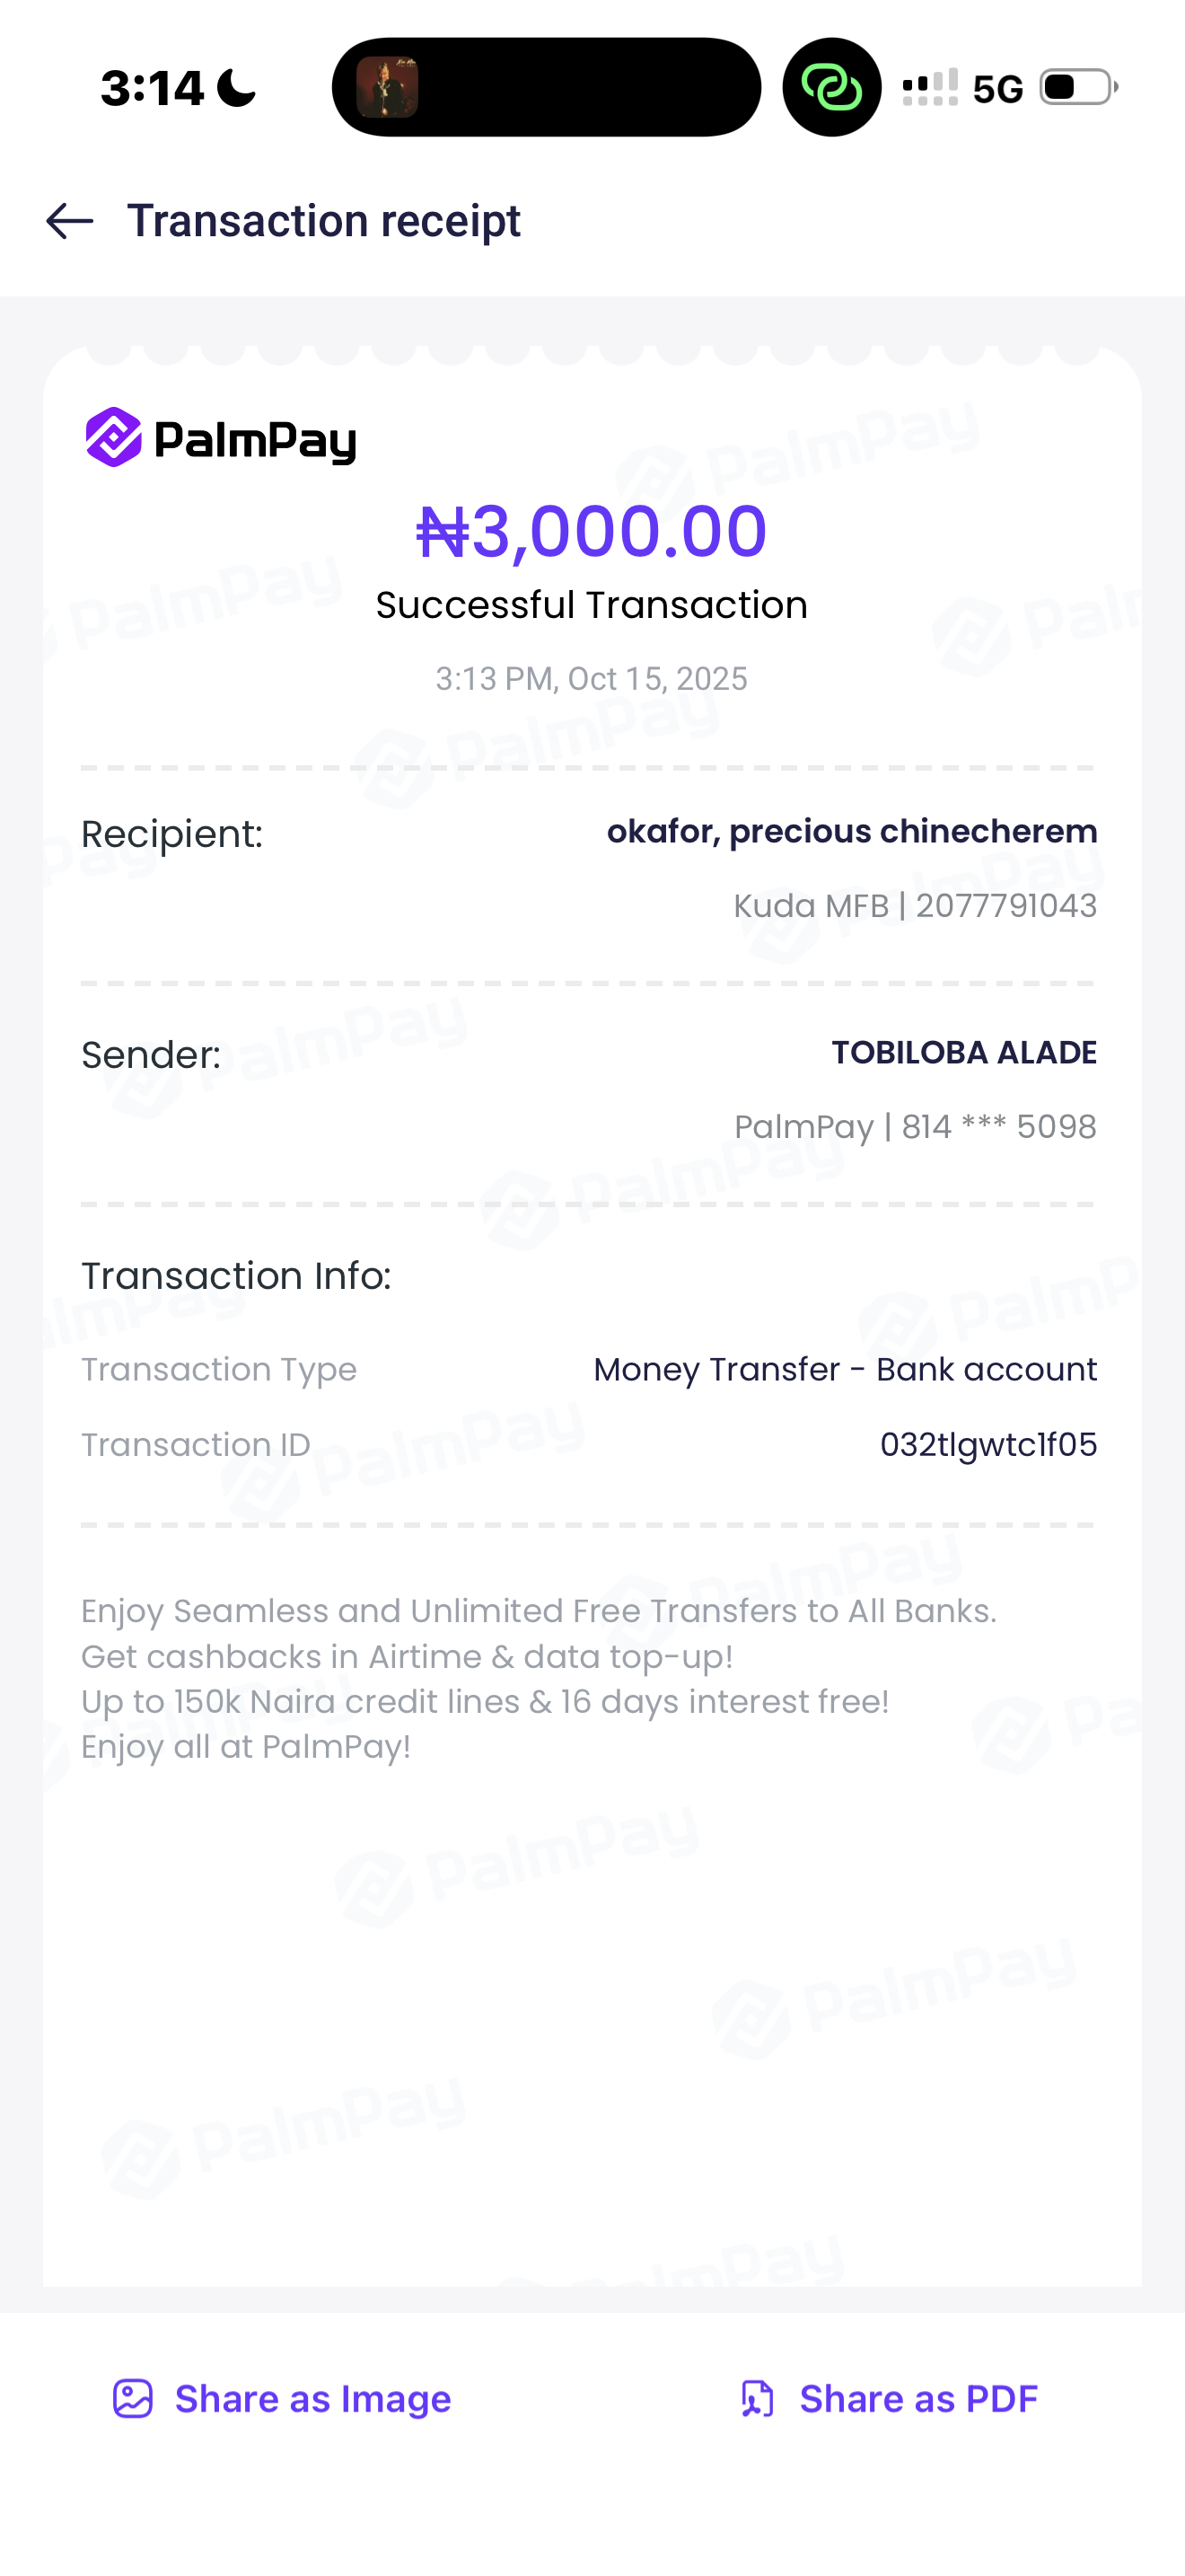Tap the moon Focus icon
1185x2576 pixels.
click(x=237, y=87)
